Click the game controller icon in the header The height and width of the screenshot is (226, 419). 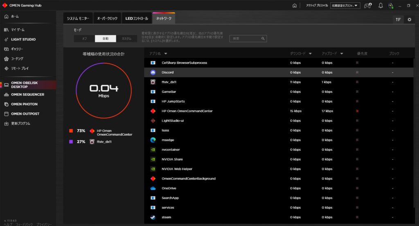coord(368,6)
